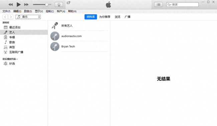Minimize the iTunes window
This screenshot has width=217, height=126.
(x=203, y=2)
